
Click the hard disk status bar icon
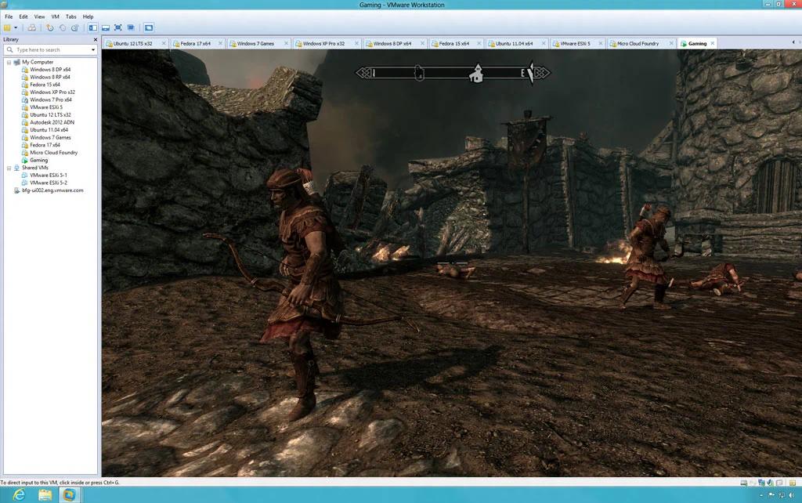pos(744,483)
